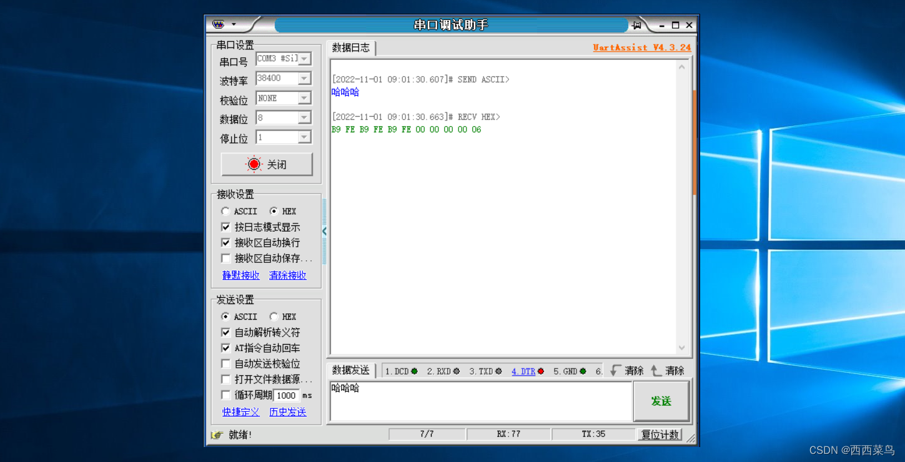Toggle AT指令自动回车 checkbox
The height and width of the screenshot is (462, 905).
pos(226,348)
